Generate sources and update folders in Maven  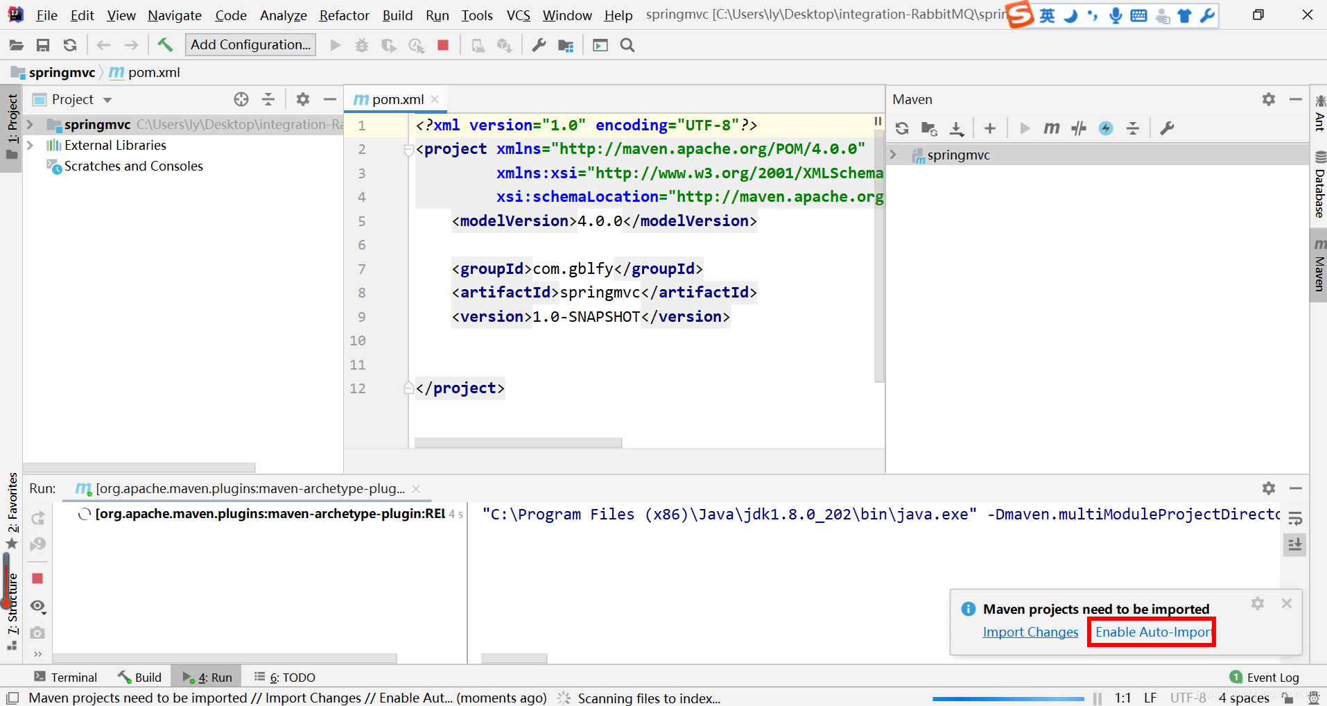pyautogui.click(x=929, y=128)
